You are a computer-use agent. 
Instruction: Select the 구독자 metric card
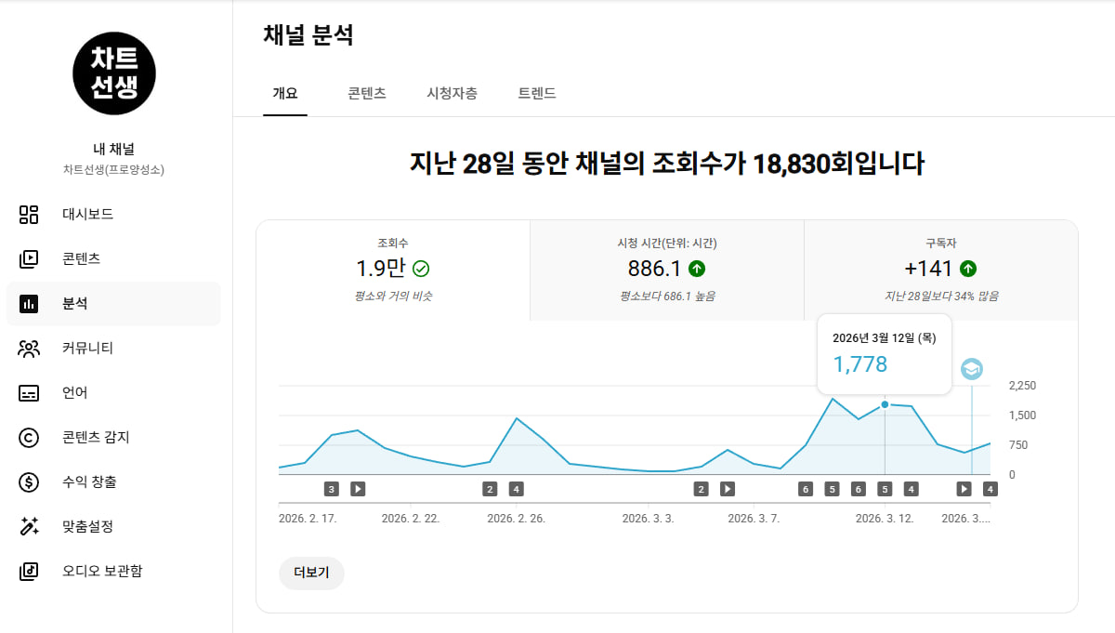click(x=940, y=270)
